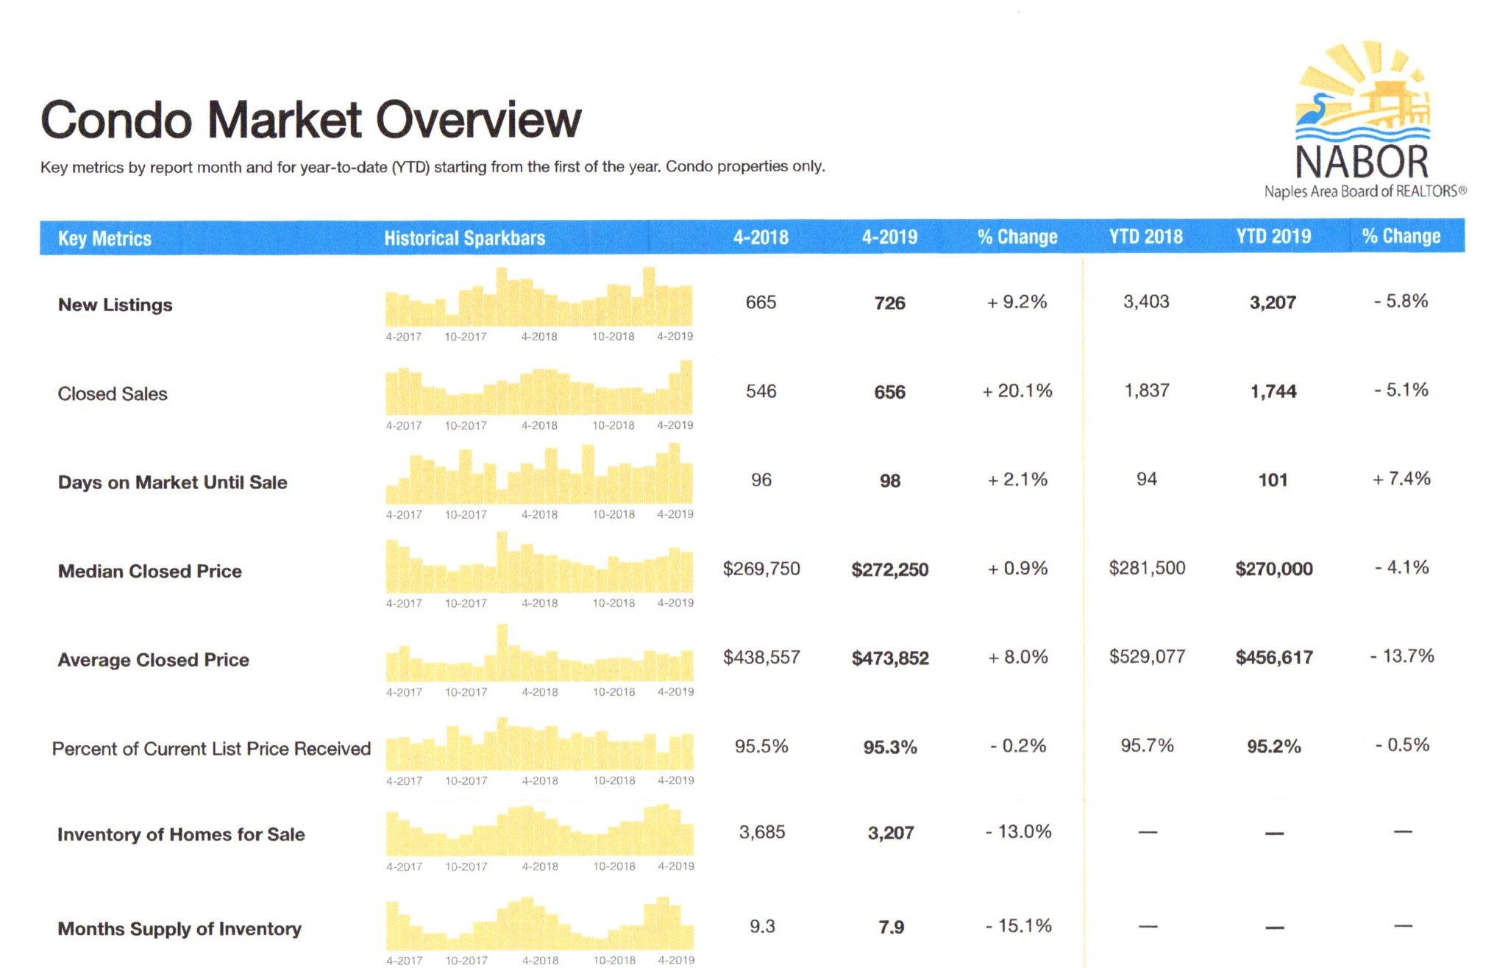Click the YTD 2018 column header
The height and width of the screenshot is (968, 1508).
(x=1145, y=237)
